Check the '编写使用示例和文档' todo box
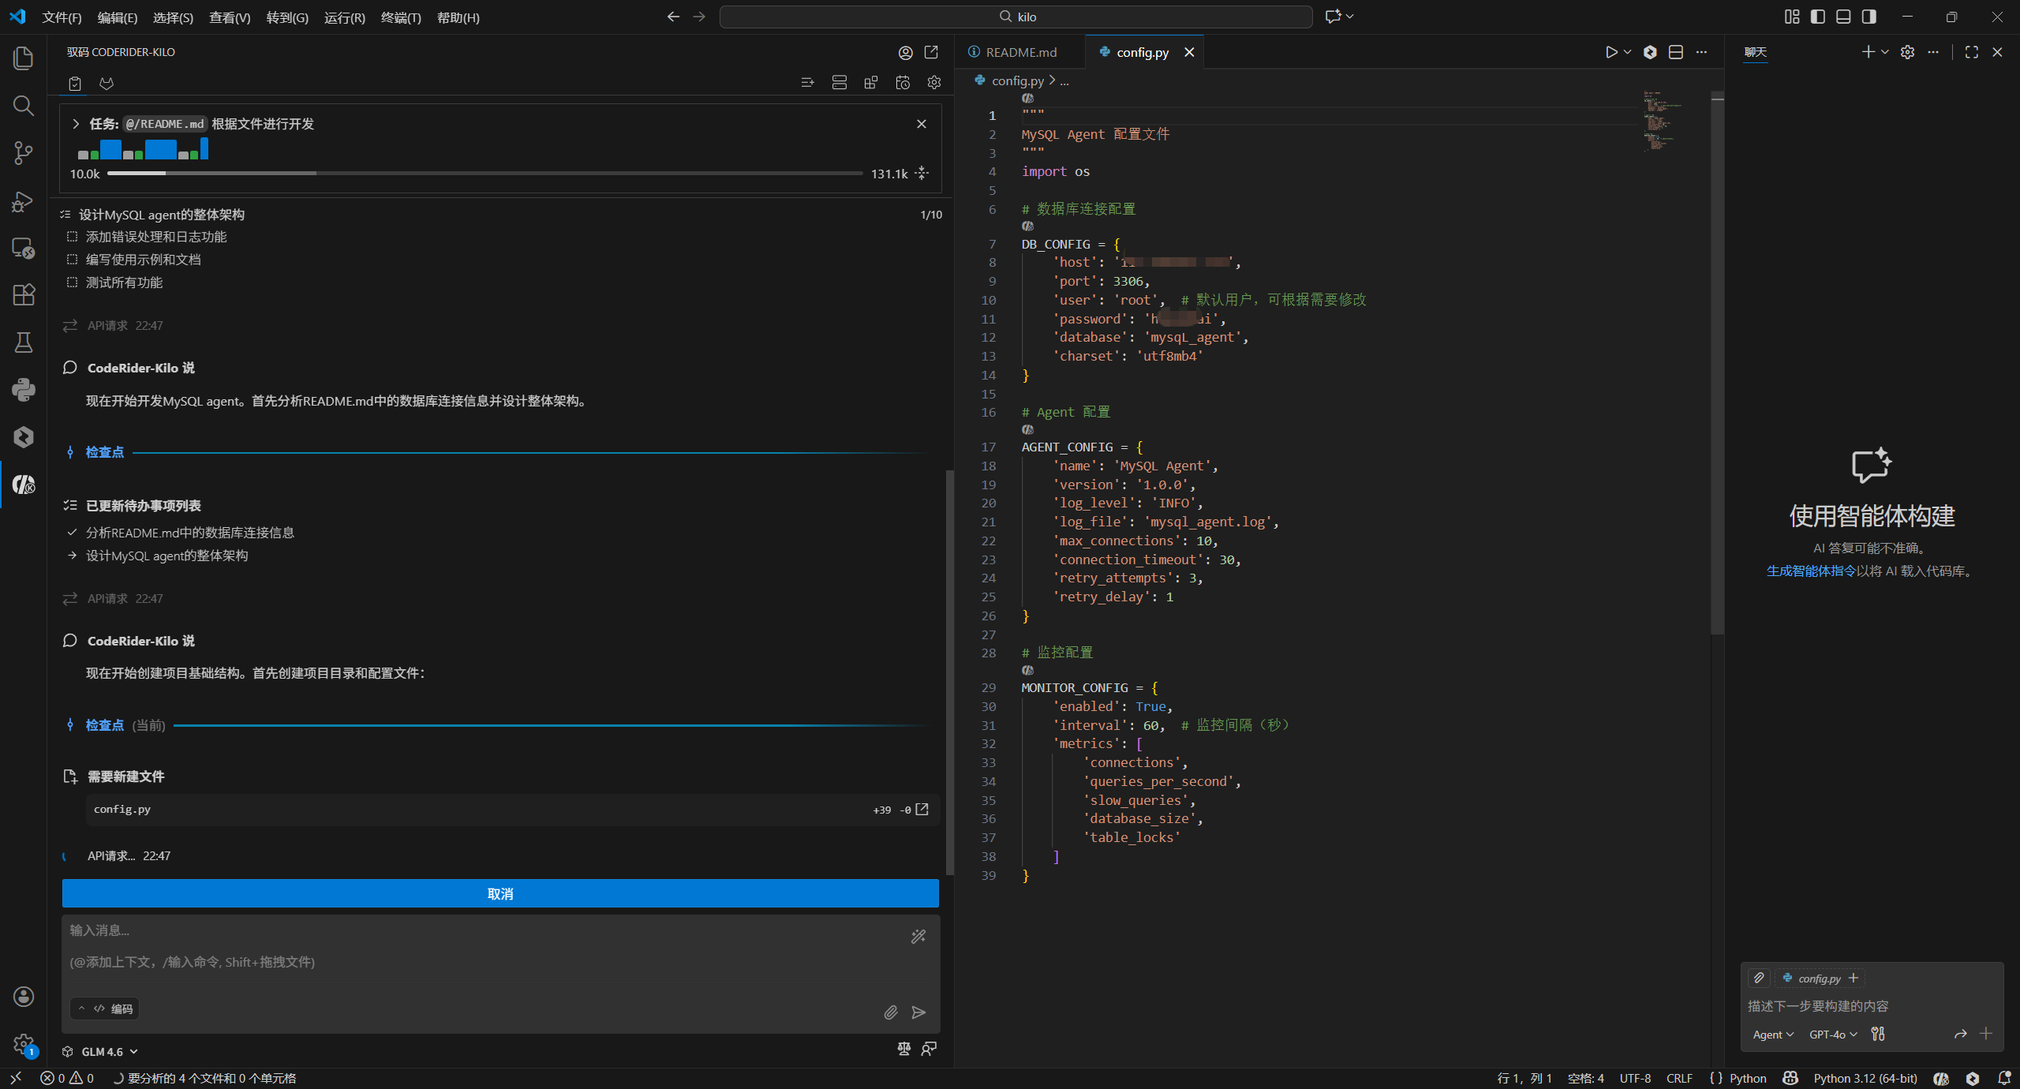The height and width of the screenshot is (1089, 2020). [72, 260]
